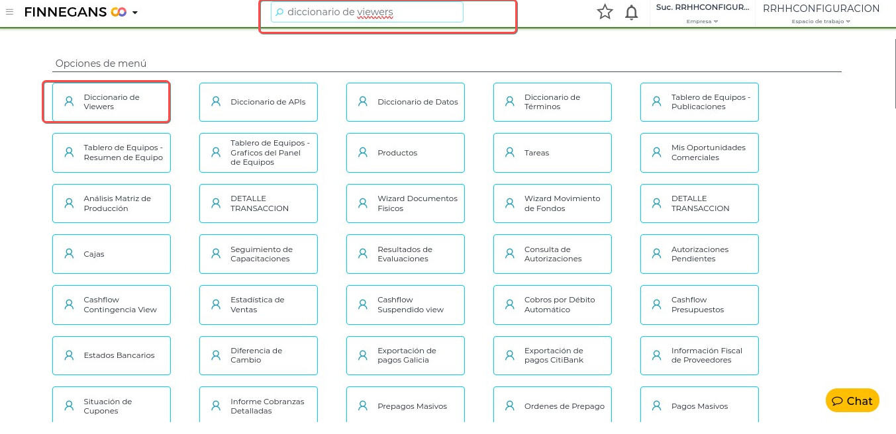Click person icon on Mis Oportunidades Comerciales
Screen dimensions: 896x434
coord(657,153)
